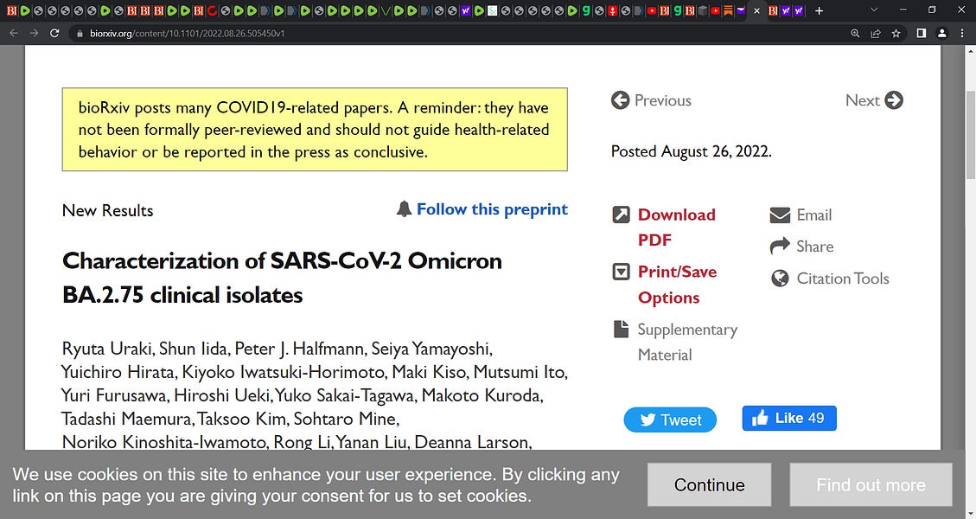Click the Share arrow icon
This screenshot has height=519, width=976.
pyautogui.click(x=780, y=247)
